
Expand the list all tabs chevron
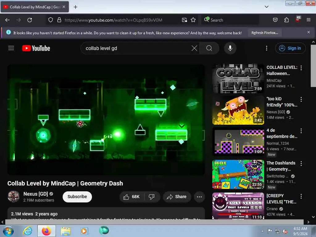pyautogui.click(x=266, y=7)
